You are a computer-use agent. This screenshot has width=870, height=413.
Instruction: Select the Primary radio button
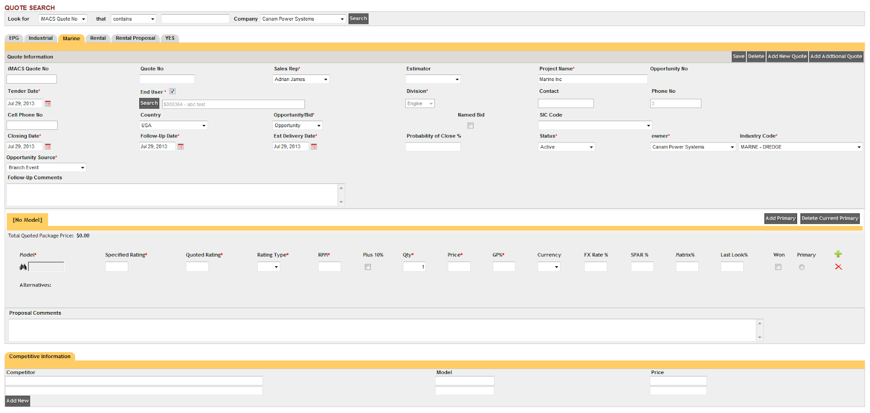[801, 267]
